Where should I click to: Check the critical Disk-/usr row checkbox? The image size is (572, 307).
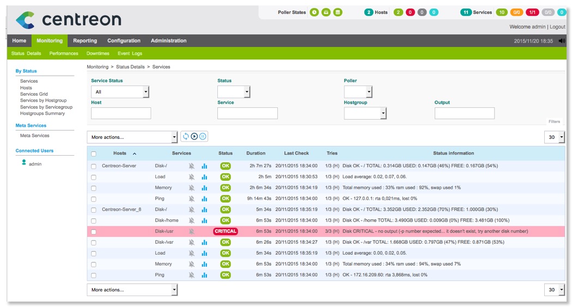(x=94, y=232)
